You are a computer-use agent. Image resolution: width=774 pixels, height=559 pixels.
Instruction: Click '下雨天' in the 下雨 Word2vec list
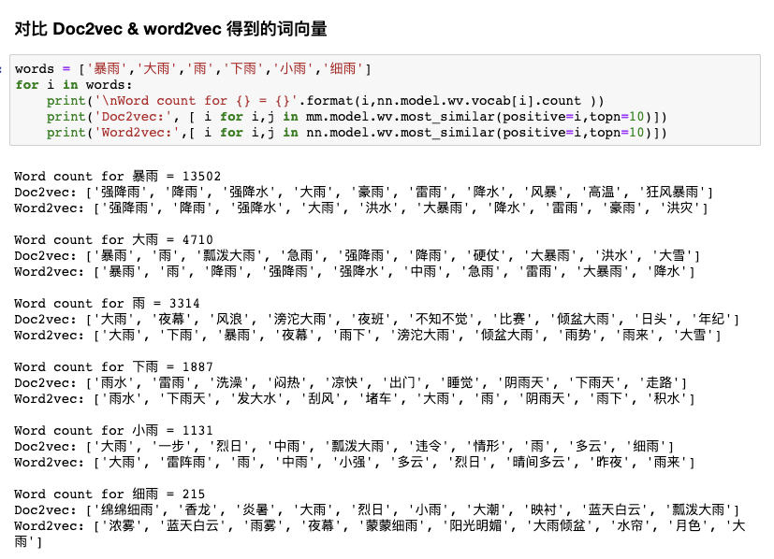coord(184,398)
